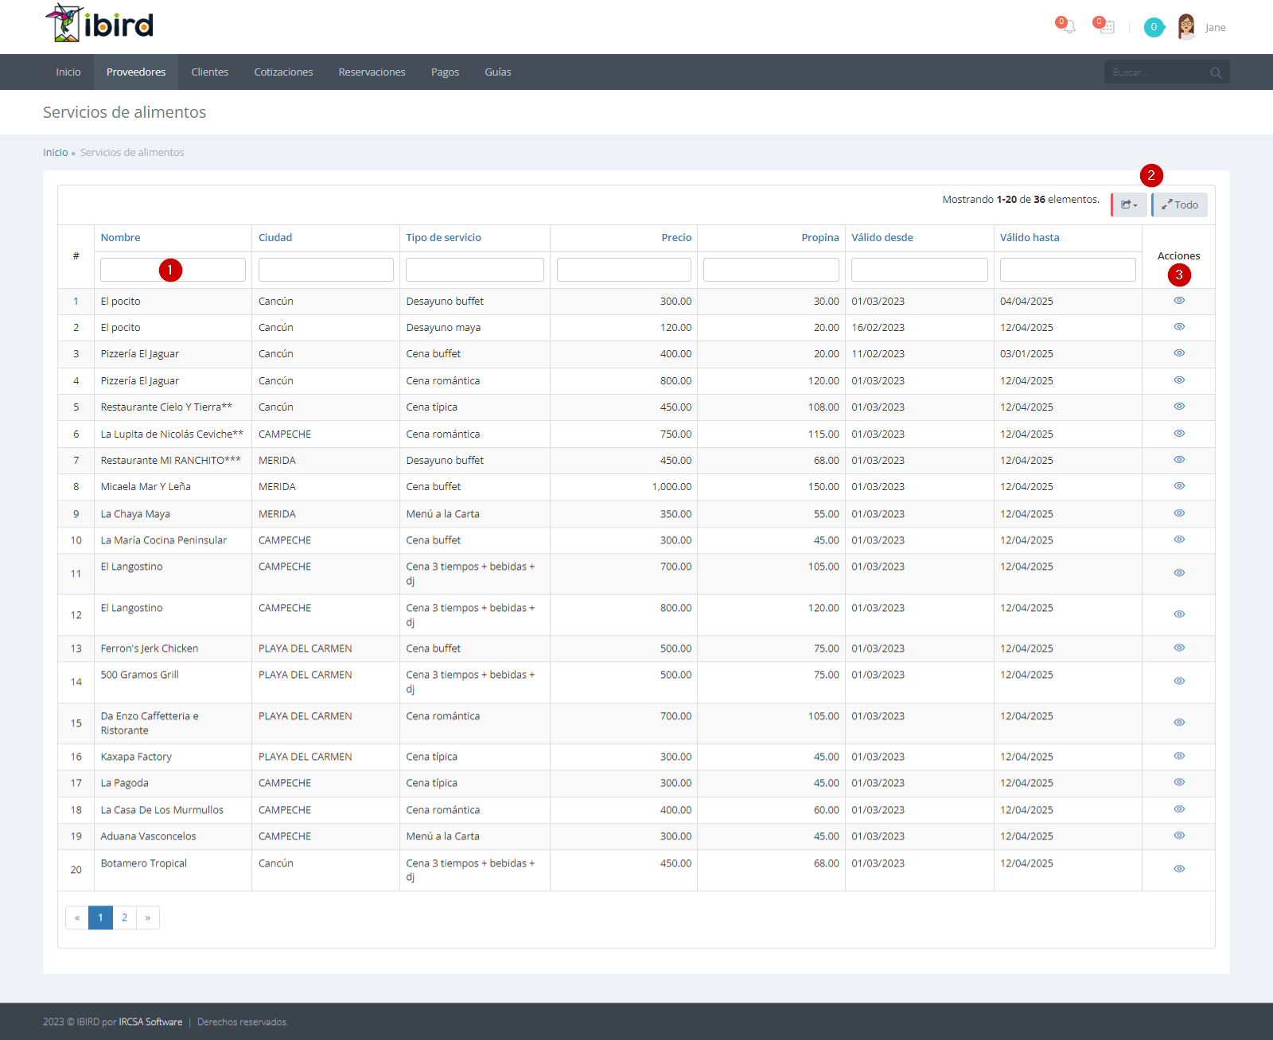Screen dimensions: 1273x1040
Task: Click the teal counter badge showing 0
Action: [x=1154, y=27]
